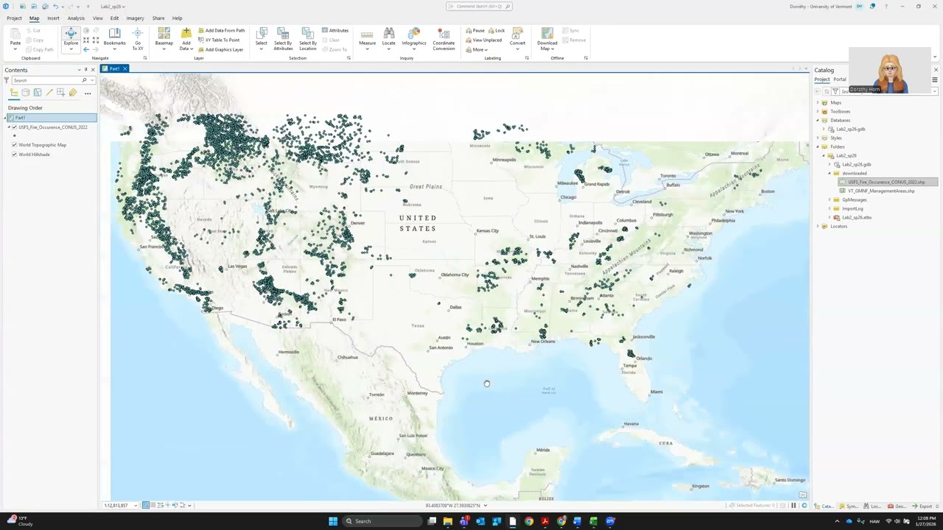Click Add Graphics Layer
This screenshot has width=943, height=530.
[x=220, y=49]
